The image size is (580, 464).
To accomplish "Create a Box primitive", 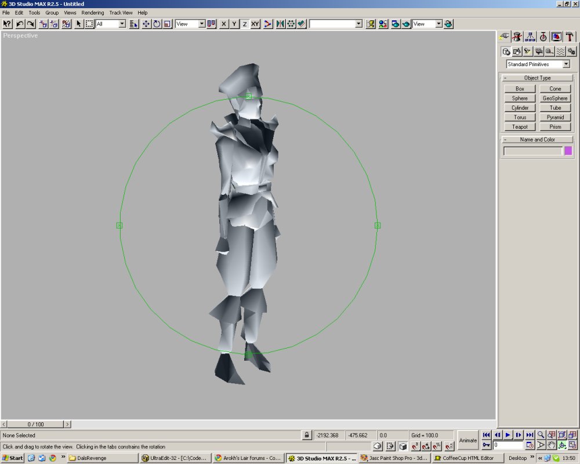I will pyautogui.click(x=520, y=89).
